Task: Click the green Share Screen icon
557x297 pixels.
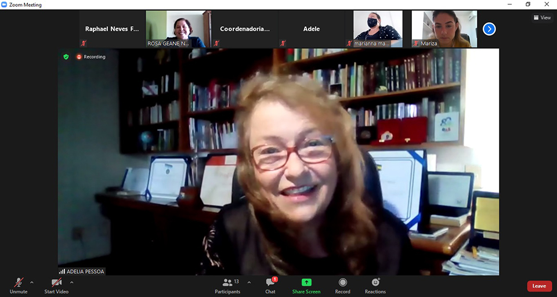Action: click(306, 282)
